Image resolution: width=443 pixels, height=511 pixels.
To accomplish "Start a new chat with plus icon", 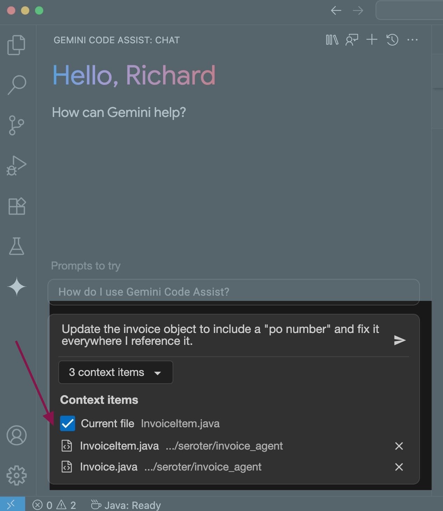I will click(372, 39).
